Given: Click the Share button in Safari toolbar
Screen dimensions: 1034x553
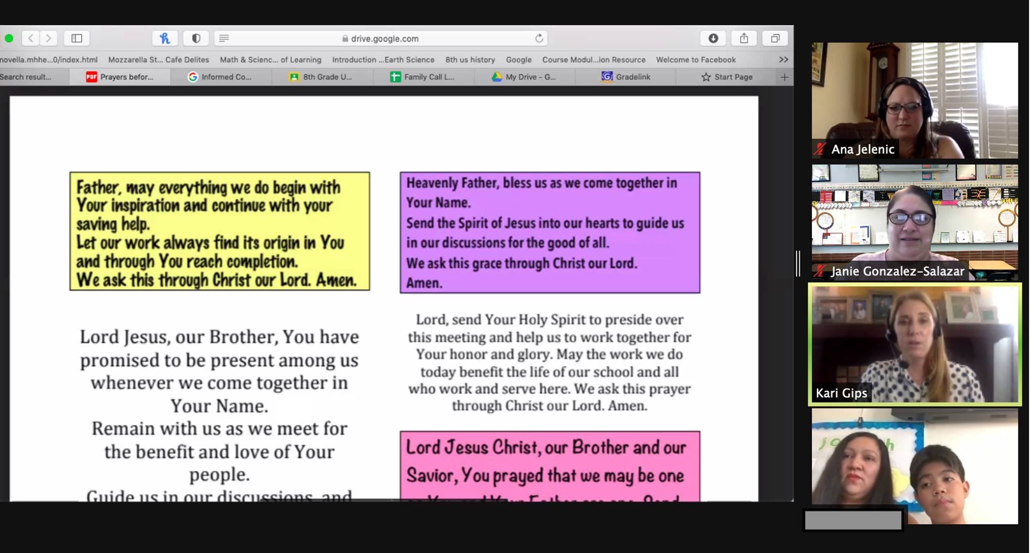Looking at the screenshot, I should (744, 38).
